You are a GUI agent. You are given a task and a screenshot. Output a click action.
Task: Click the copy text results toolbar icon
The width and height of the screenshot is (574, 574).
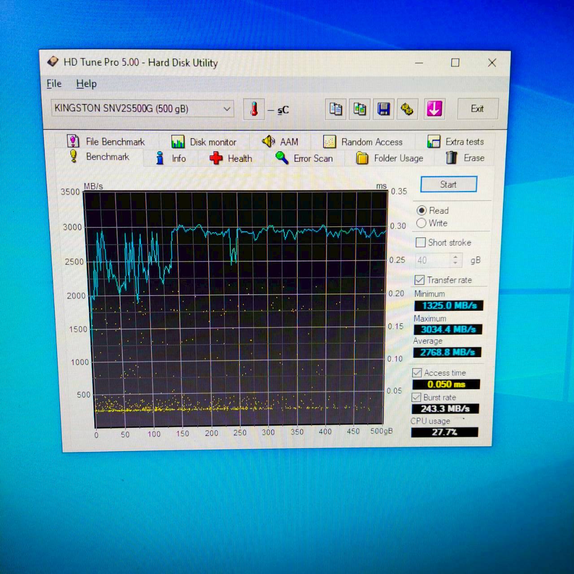pos(335,109)
